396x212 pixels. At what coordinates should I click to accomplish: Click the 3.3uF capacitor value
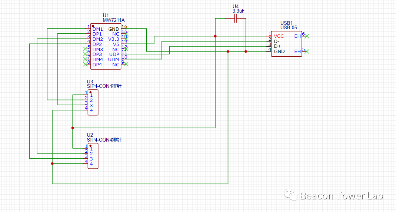click(239, 11)
